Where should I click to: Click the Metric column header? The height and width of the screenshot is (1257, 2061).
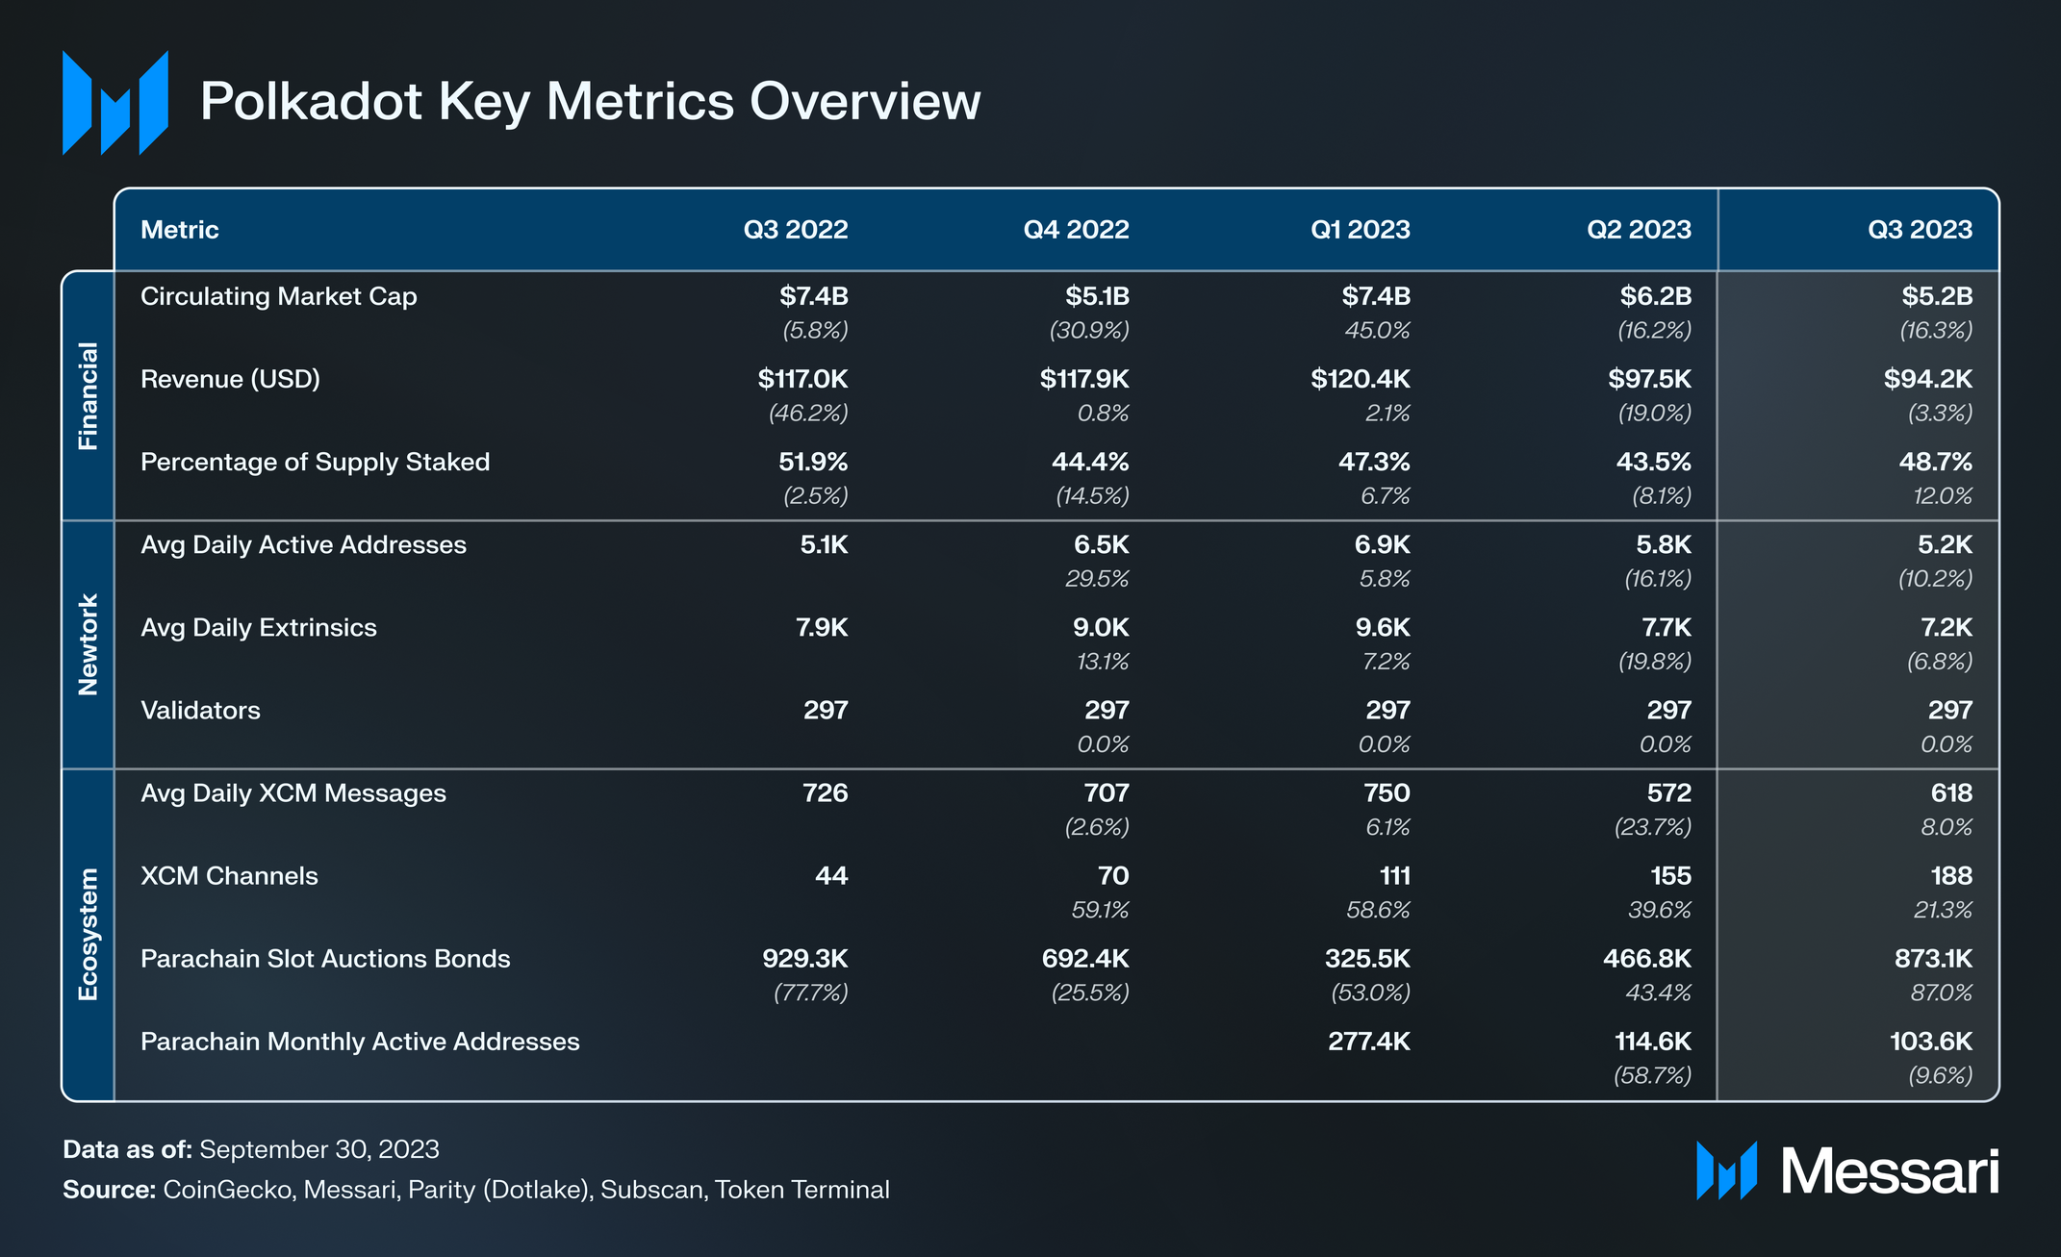pyautogui.click(x=180, y=230)
